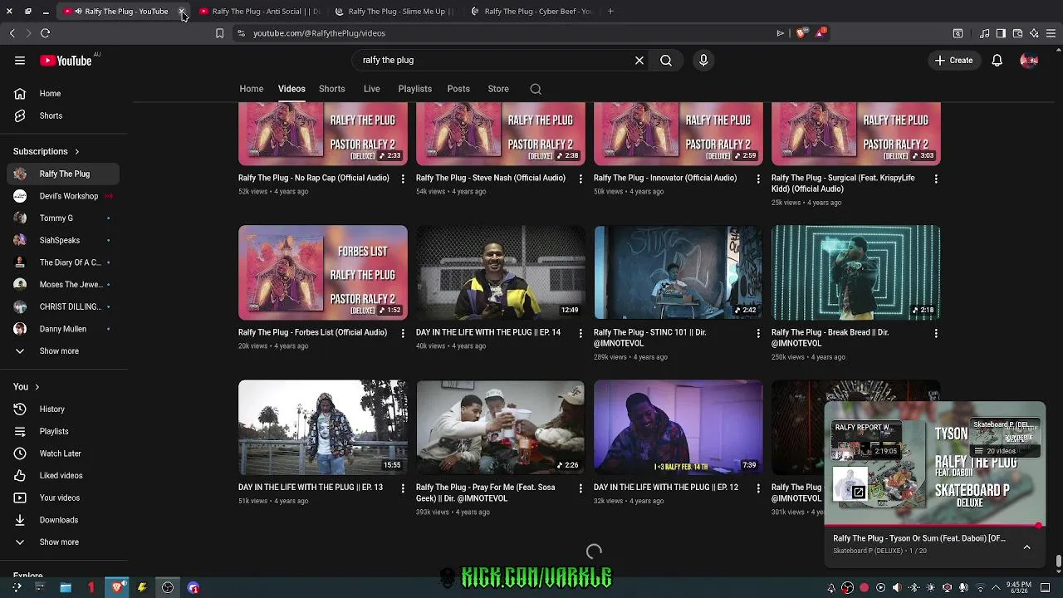Screen dimensions: 1063x598
Task: Open Day in the Life EP. 14 thumbnail
Action: (500, 272)
